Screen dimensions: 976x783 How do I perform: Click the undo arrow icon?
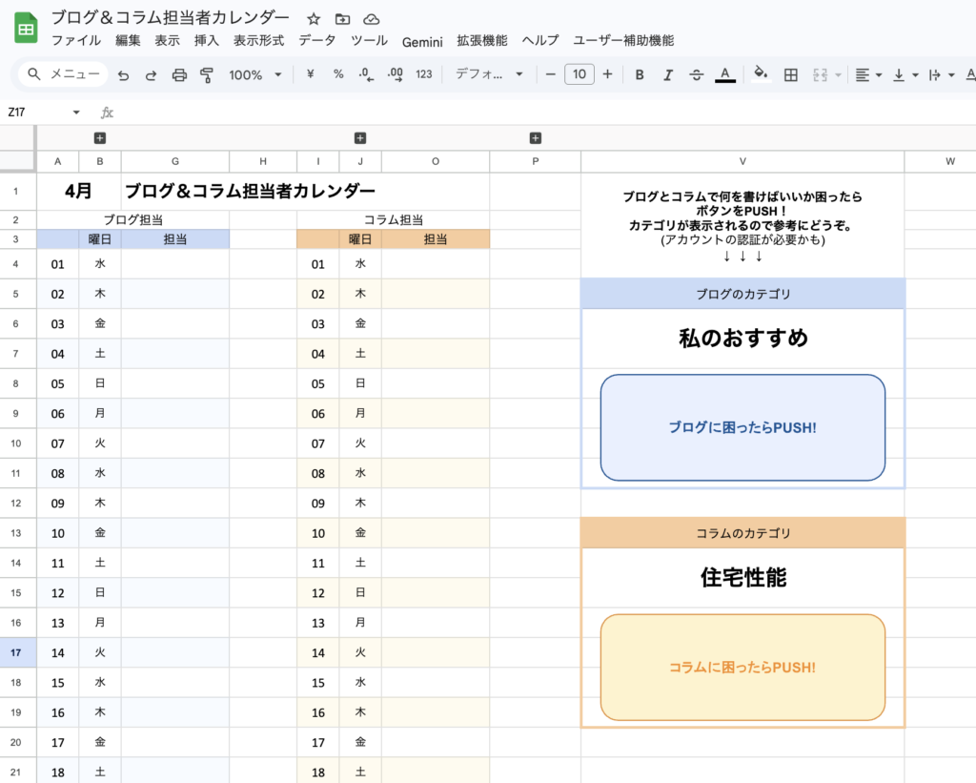(123, 74)
